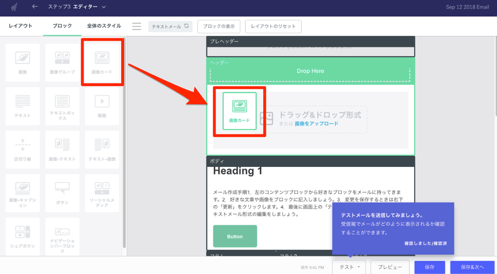Click the green Button in body

point(235,236)
